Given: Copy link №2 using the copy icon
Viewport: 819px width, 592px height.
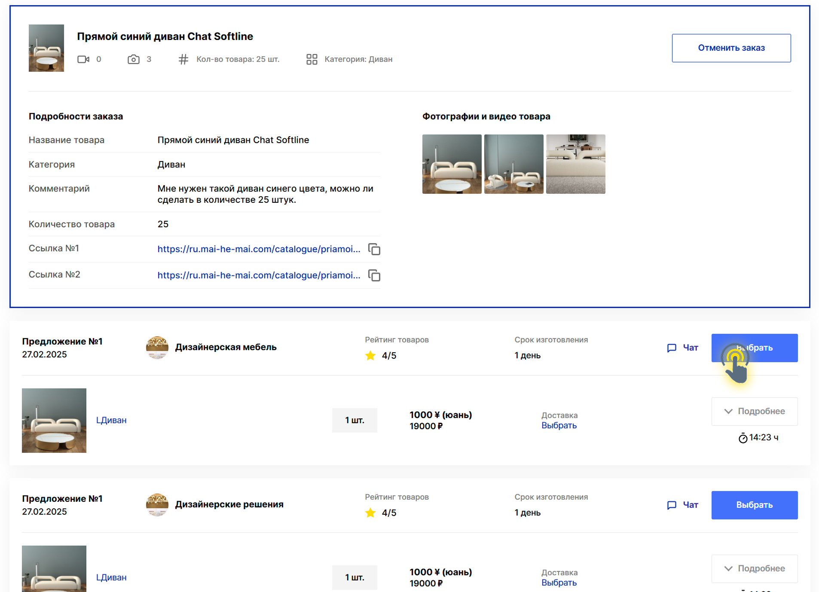Looking at the screenshot, I should (x=374, y=275).
